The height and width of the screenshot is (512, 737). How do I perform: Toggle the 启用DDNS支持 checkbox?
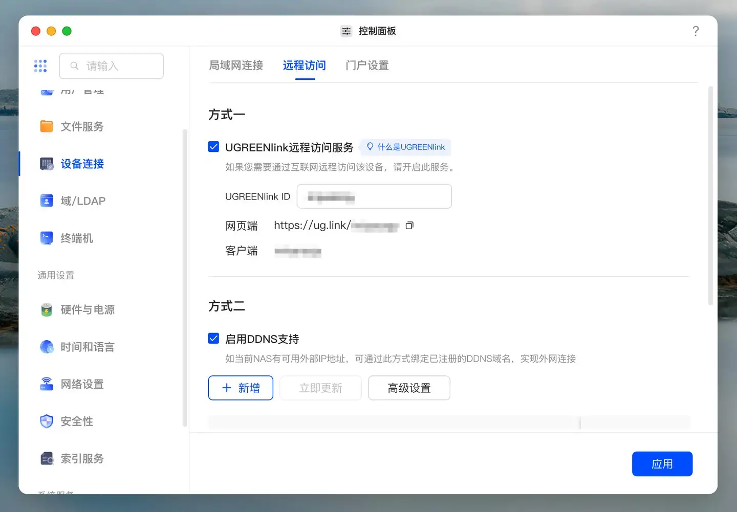[x=214, y=339]
